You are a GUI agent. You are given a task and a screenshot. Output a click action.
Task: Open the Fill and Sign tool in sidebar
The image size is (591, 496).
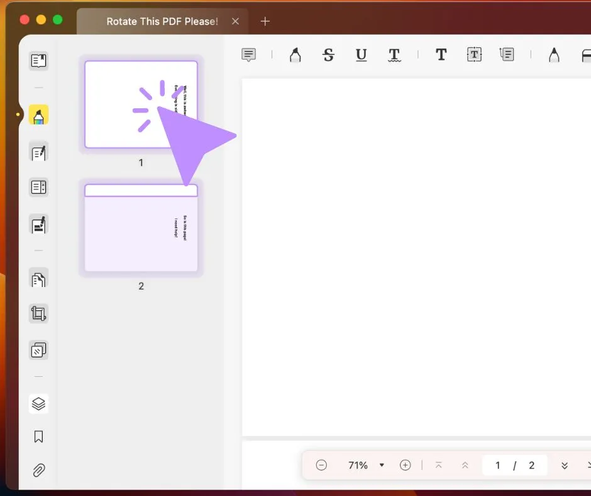click(38, 225)
